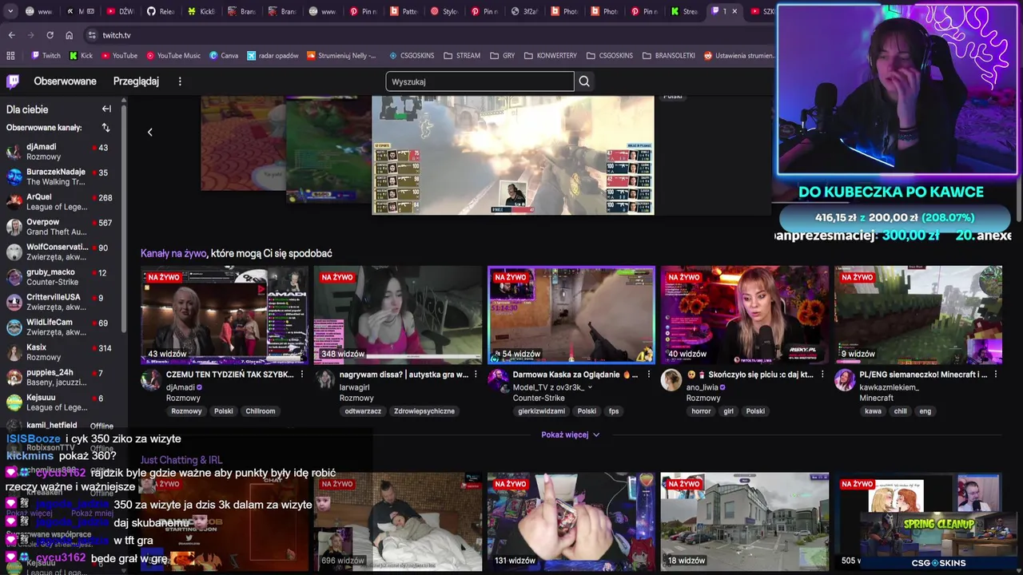Switch to the Patte browser tab
The image size is (1023, 575).
[x=404, y=11]
